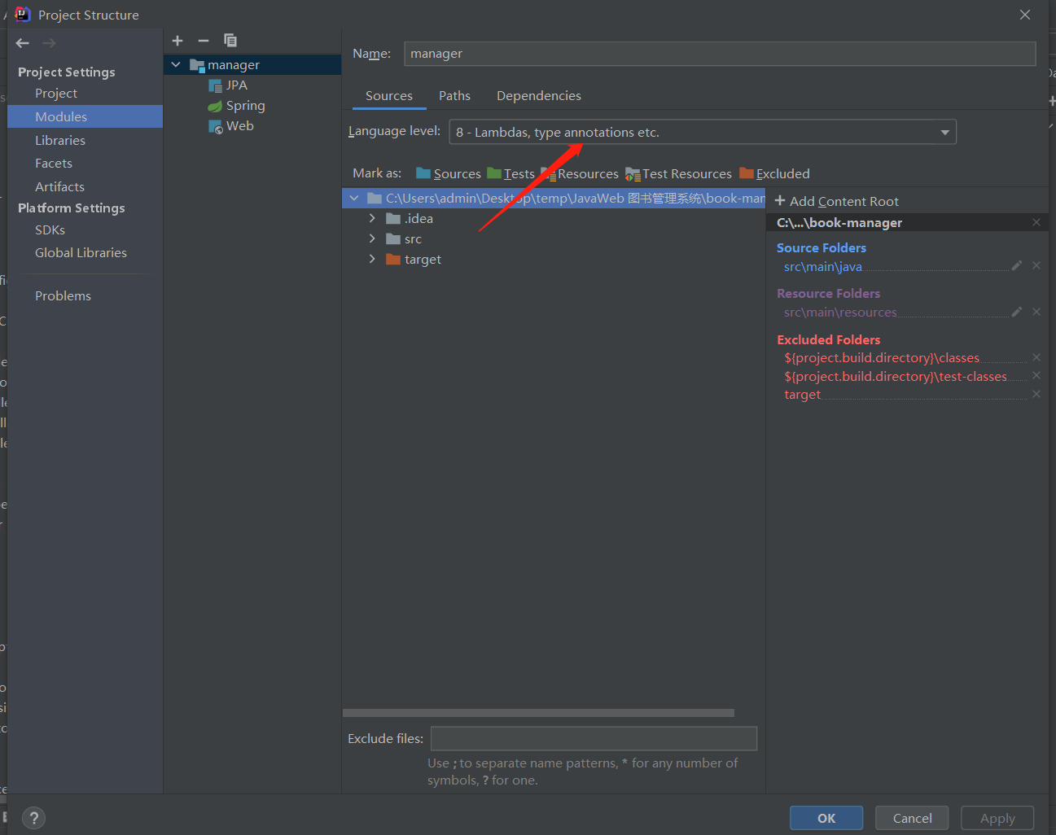Mark selected folder as Sources

click(x=449, y=174)
